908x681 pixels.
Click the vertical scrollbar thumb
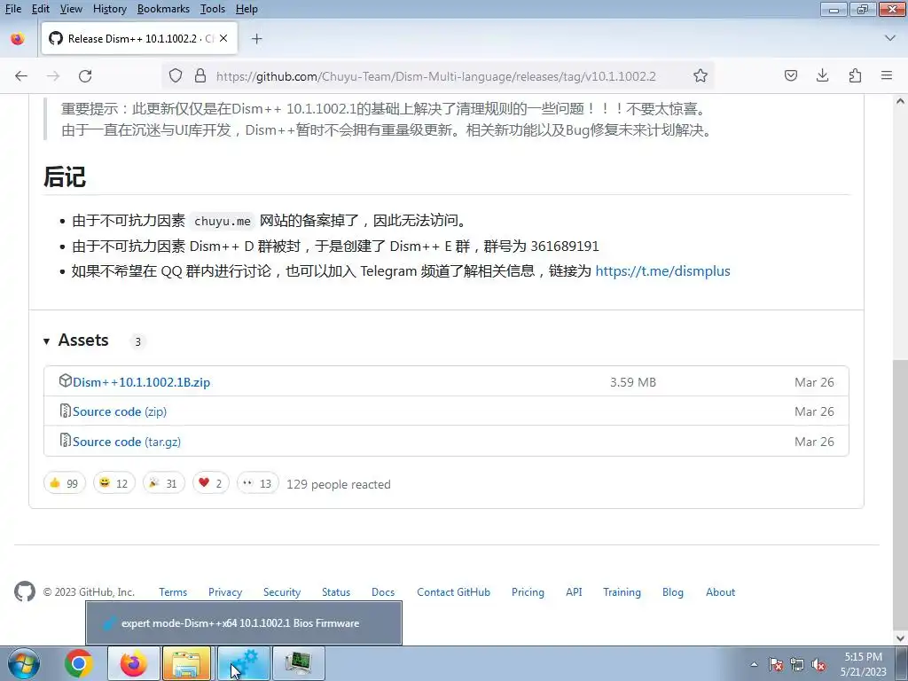click(x=900, y=493)
